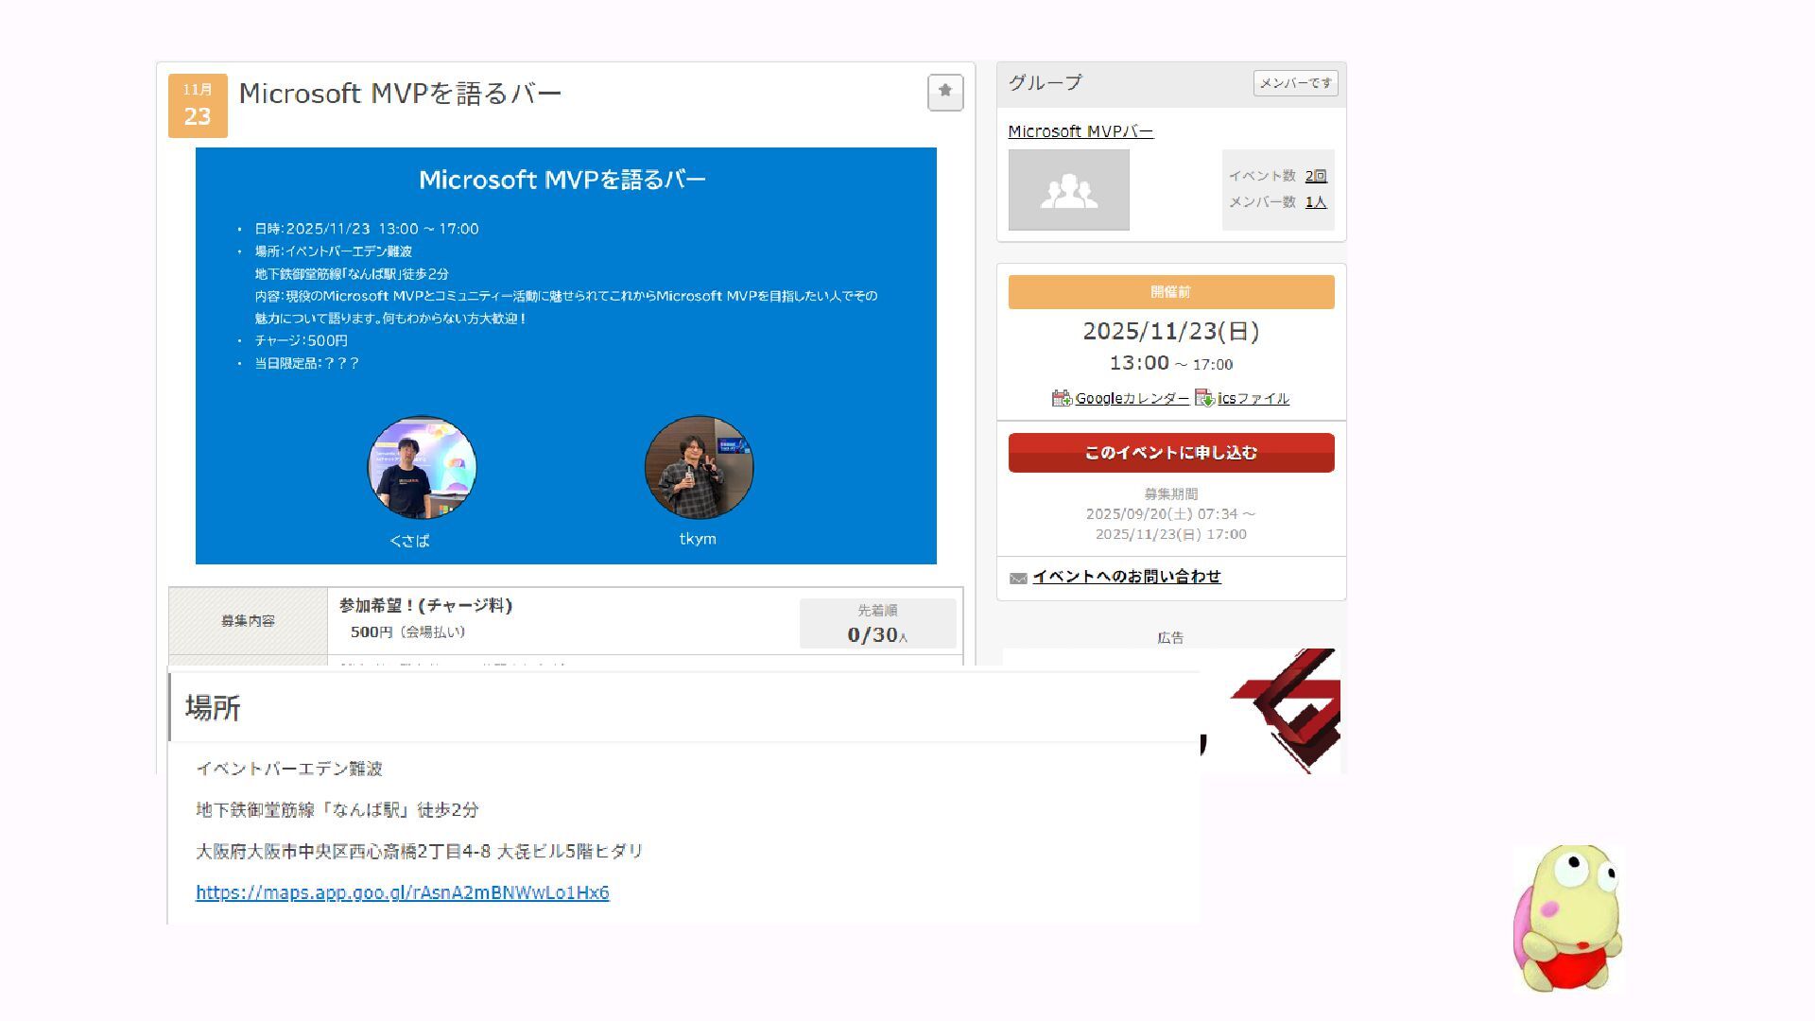Click the Microsoft MVPを語るバー page heading
The width and height of the screenshot is (1815, 1021).
click(x=400, y=93)
